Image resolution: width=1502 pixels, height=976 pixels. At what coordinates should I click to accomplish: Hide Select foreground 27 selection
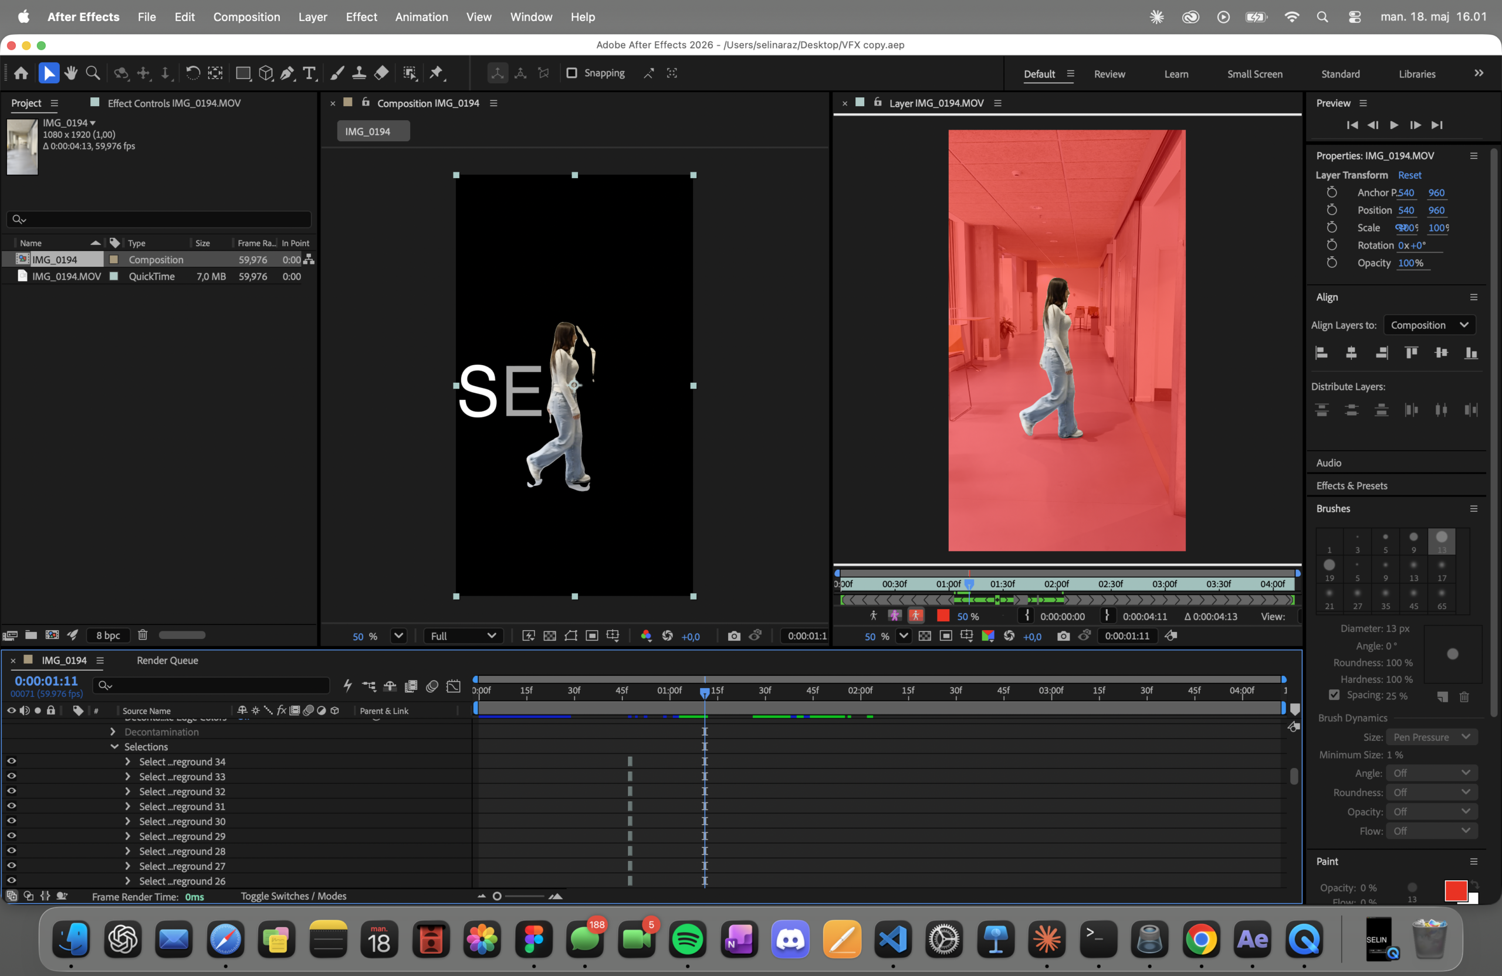click(x=11, y=866)
